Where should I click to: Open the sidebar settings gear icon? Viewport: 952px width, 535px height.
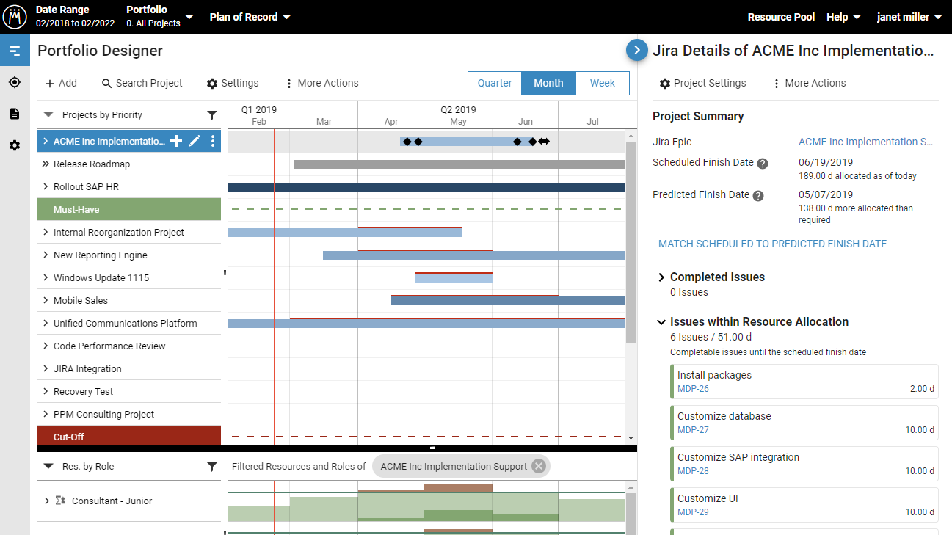click(15, 145)
